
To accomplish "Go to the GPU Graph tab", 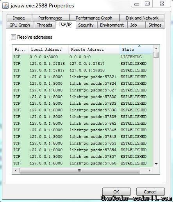I will coord(20,25).
